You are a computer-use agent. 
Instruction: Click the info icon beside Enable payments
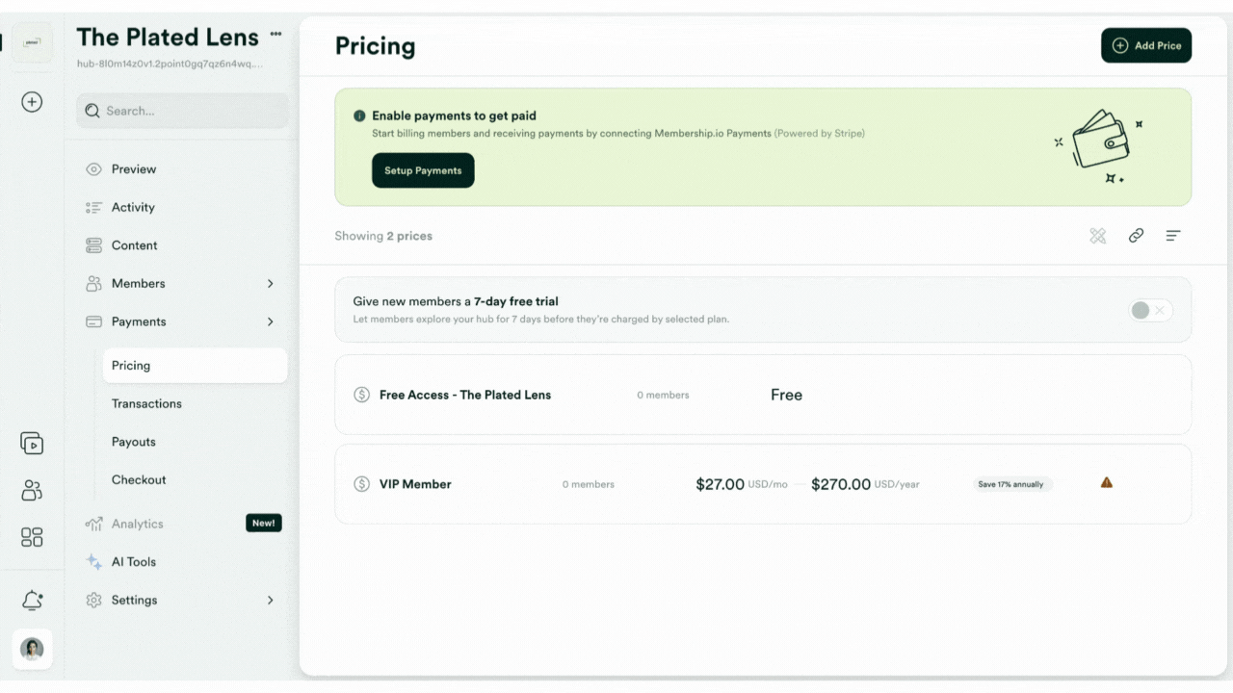coord(359,115)
